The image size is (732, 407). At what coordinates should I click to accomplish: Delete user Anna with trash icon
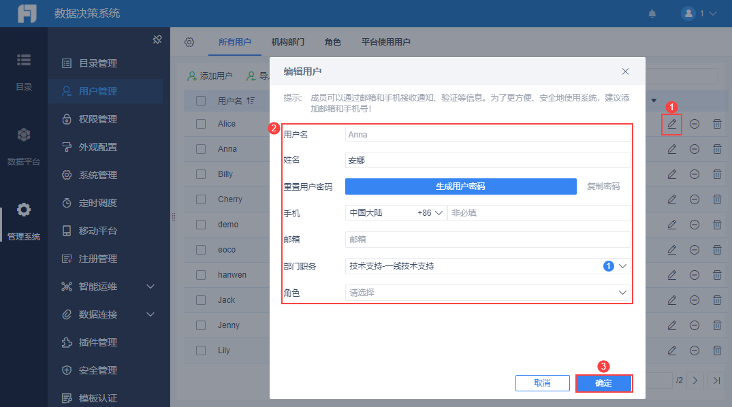point(717,149)
